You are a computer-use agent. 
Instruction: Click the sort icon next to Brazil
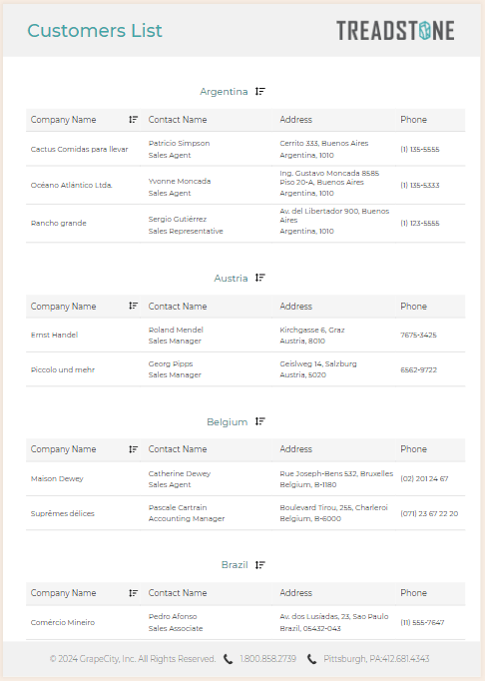point(260,564)
